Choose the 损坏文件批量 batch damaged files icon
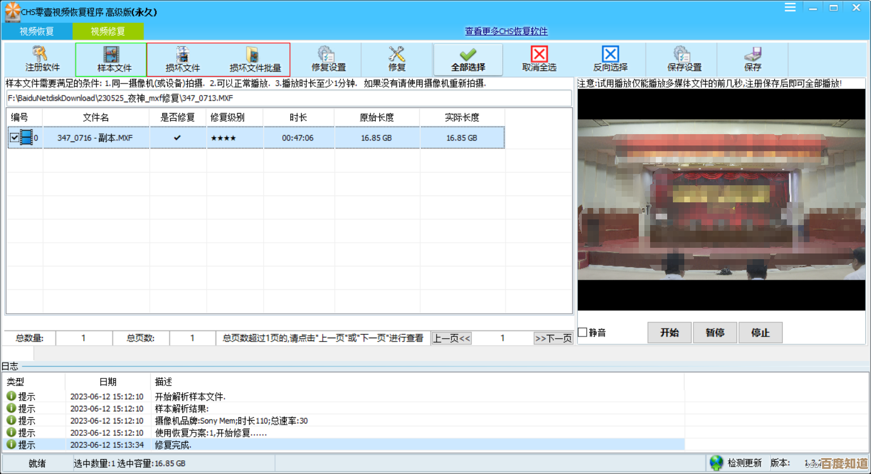Screen dimensions: 871x474 tap(254, 59)
